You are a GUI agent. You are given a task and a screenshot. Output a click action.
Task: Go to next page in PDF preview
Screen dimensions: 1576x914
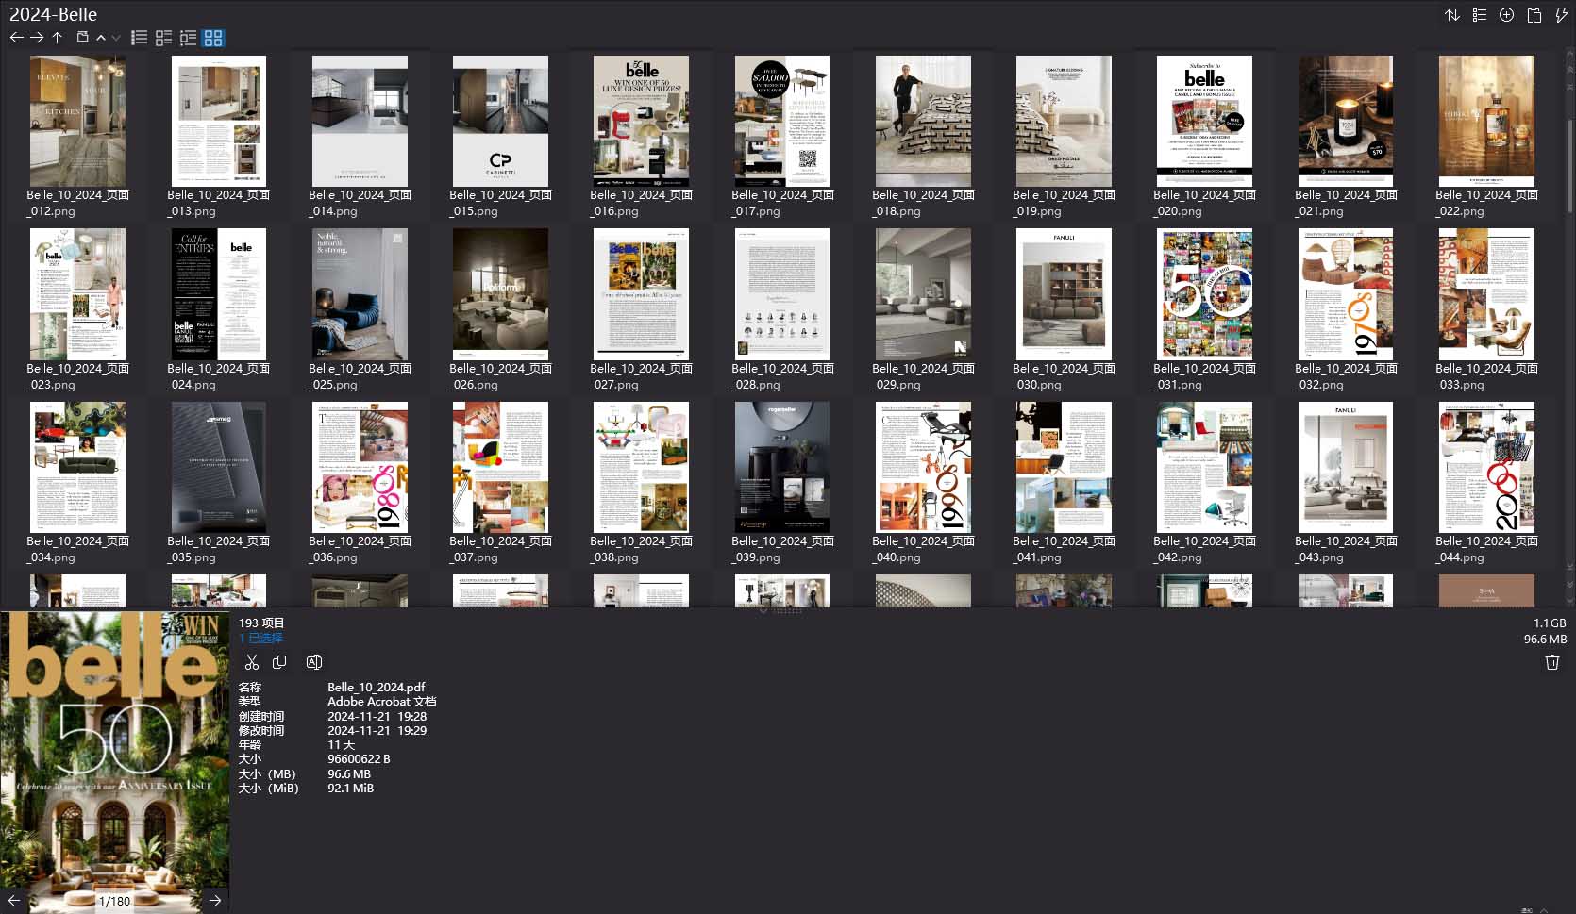coord(215,901)
